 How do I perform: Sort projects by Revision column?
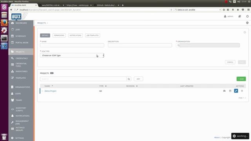coord(132,86)
